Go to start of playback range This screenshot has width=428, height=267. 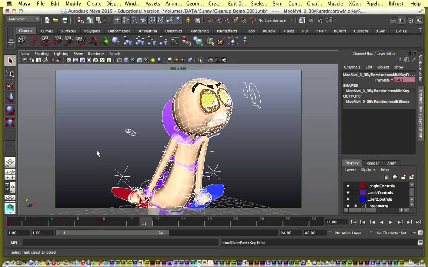click(x=353, y=222)
